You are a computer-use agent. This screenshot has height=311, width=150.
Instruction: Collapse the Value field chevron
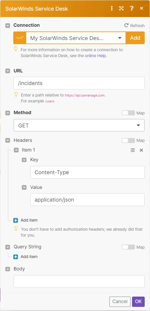point(24,187)
